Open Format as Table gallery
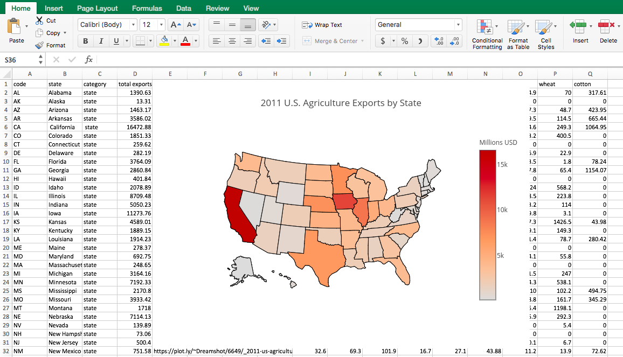Image resolution: width=623 pixels, height=357 pixels. [x=518, y=34]
